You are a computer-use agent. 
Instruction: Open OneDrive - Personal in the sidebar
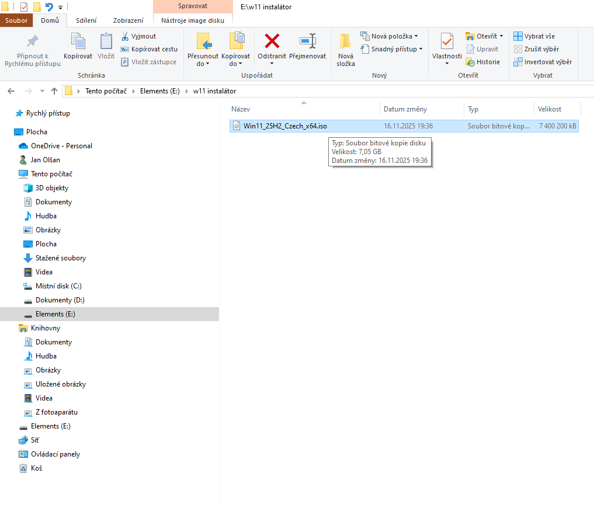click(55, 146)
